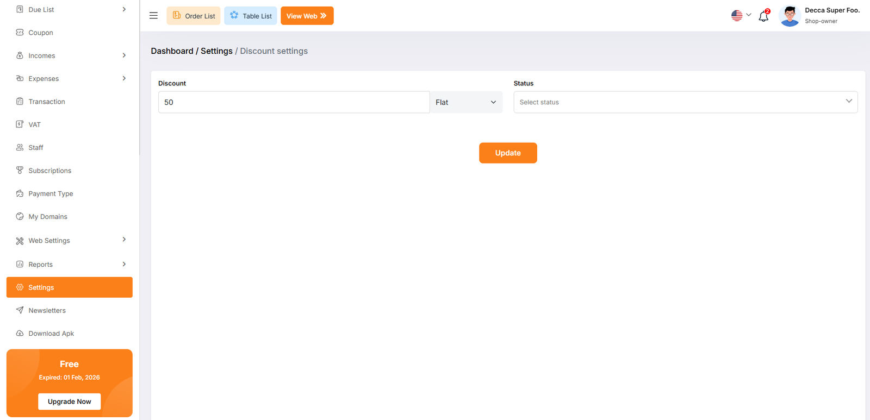870x420 pixels.
Task: Click the Coupon icon in sidebar
Action: (x=20, y=33)
